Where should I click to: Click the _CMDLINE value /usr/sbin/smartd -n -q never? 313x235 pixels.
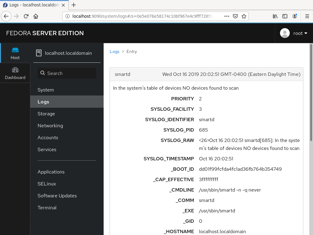[x=230, y=190]
